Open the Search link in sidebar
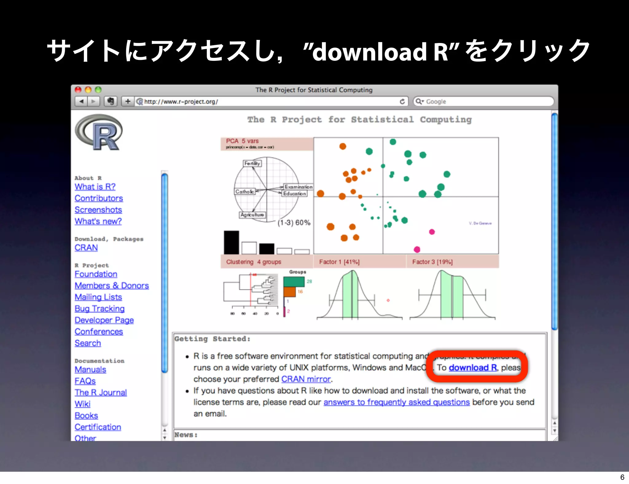The width and height of the screenshot is (629, 484). [x=88, y=343]
